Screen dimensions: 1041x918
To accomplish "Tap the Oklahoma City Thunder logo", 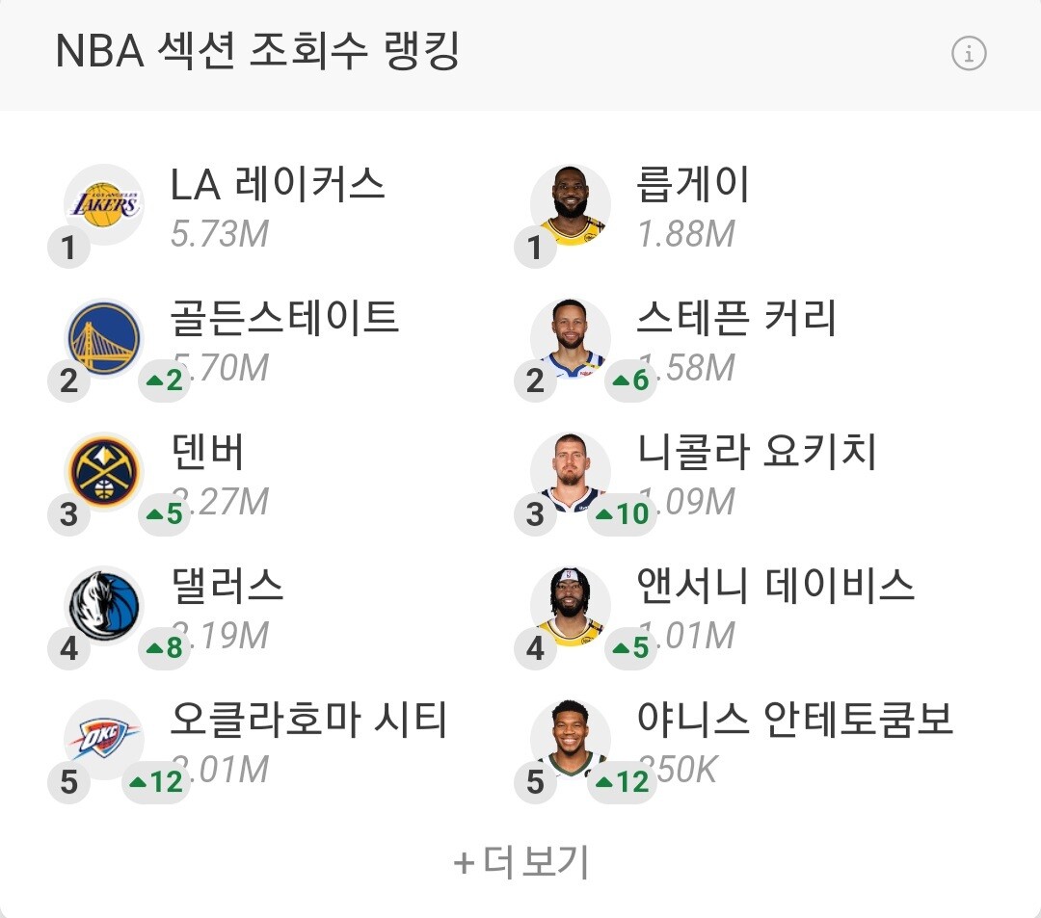I will (103, 739).
